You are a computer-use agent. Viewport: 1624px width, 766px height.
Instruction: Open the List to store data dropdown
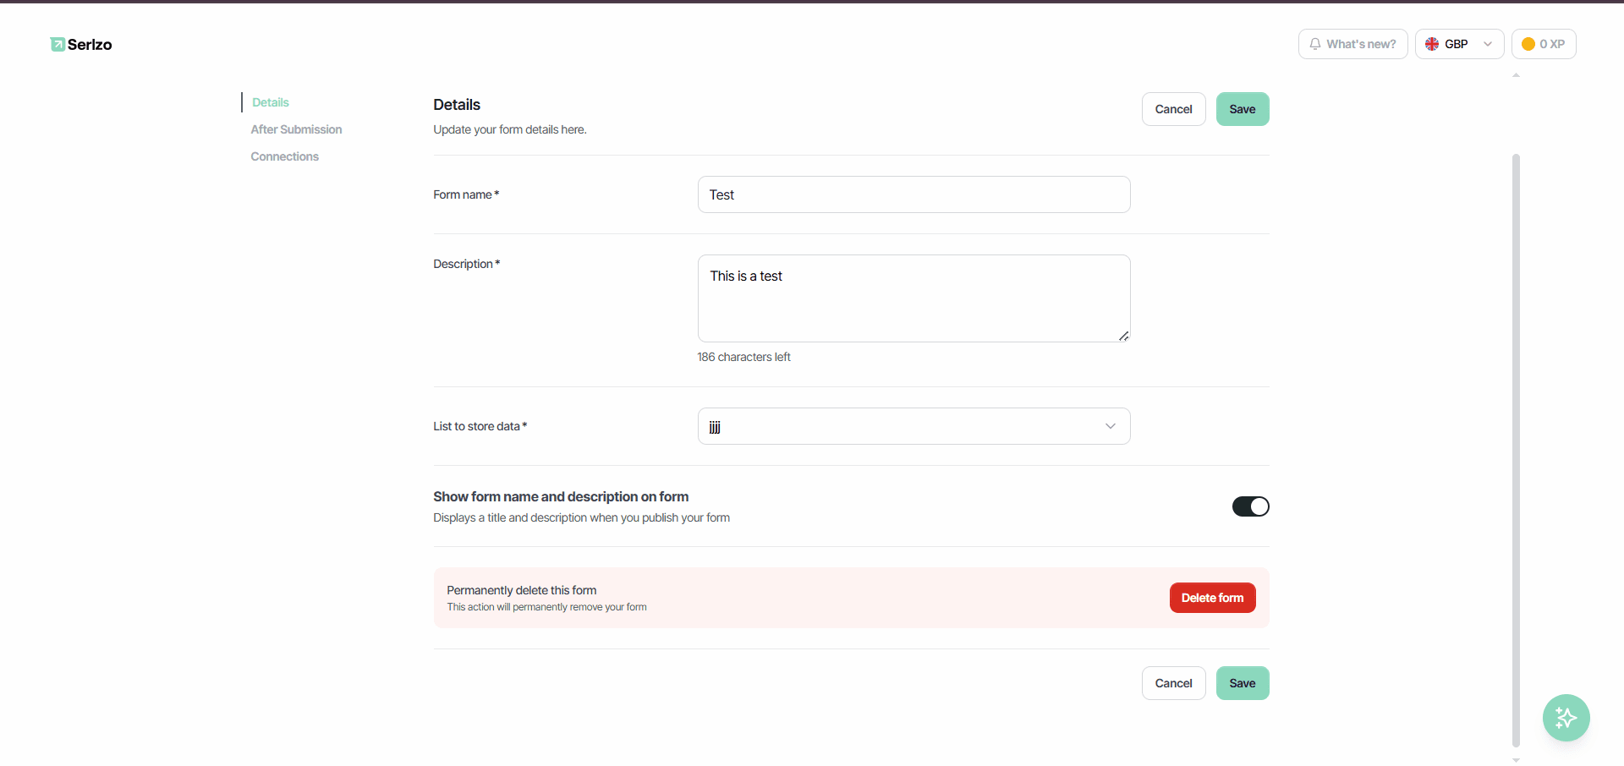(913, 426)
